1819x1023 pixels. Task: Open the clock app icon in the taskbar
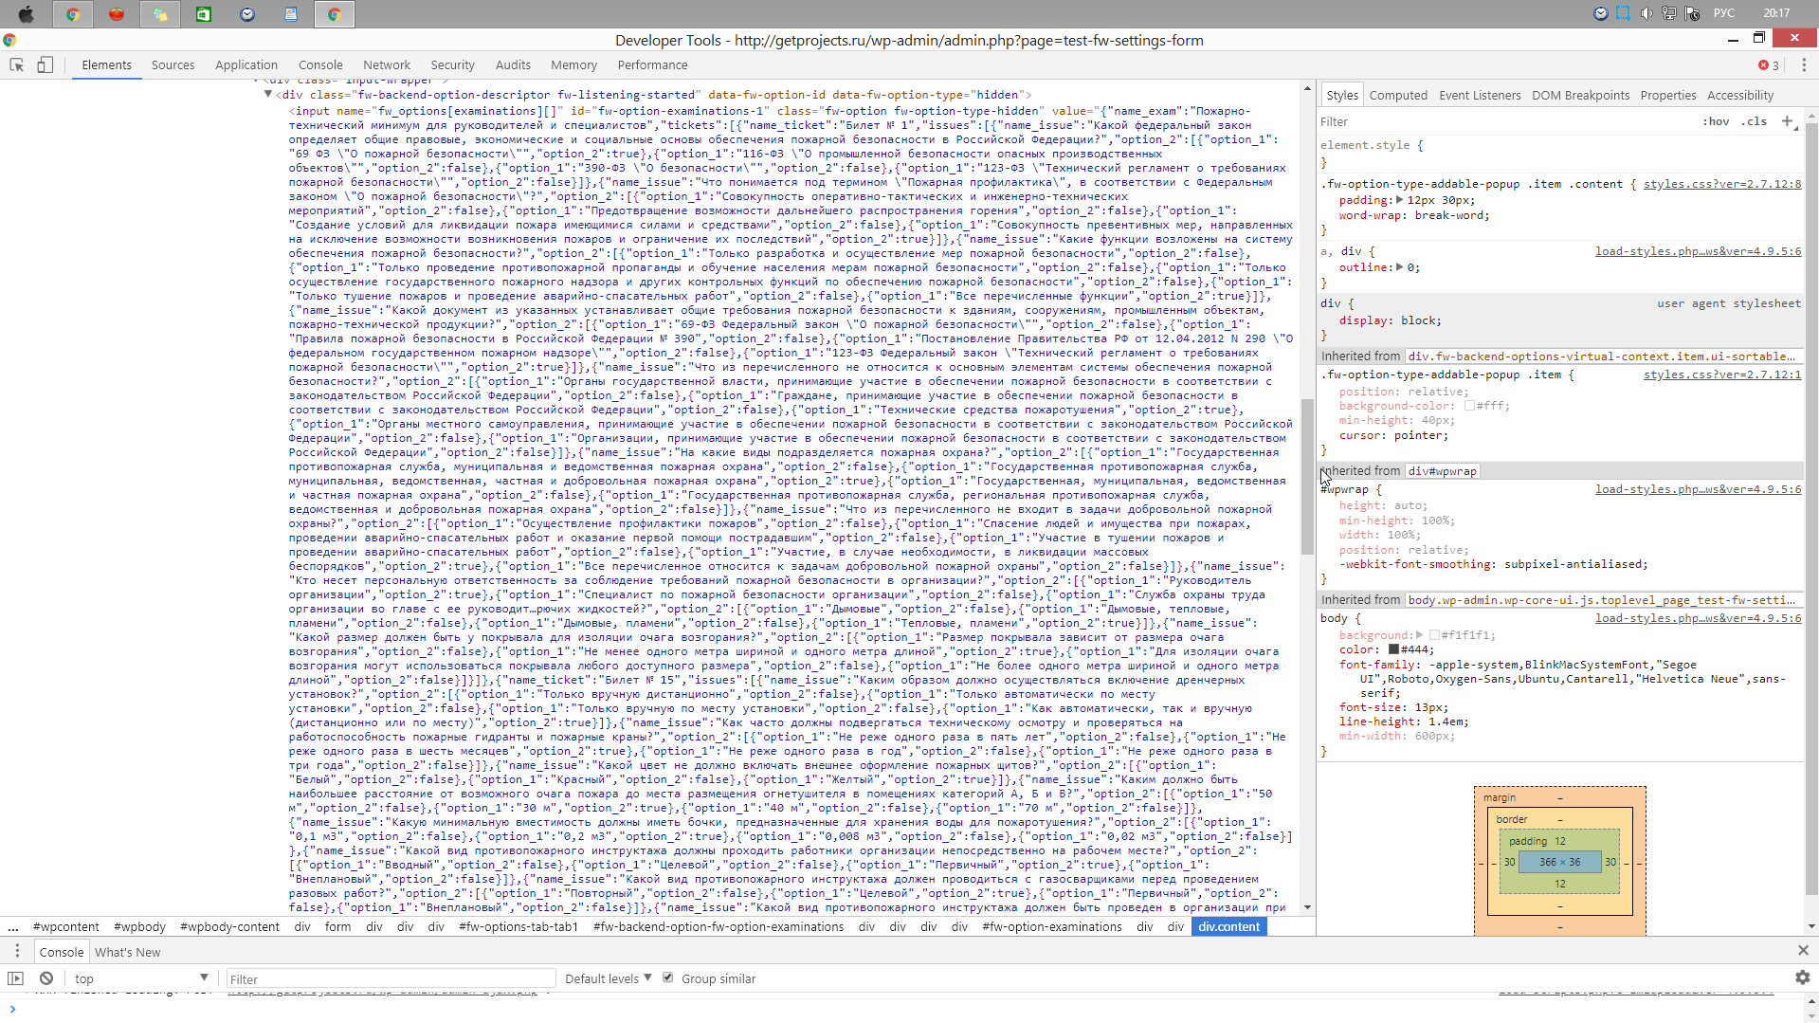tap(247, 13)
